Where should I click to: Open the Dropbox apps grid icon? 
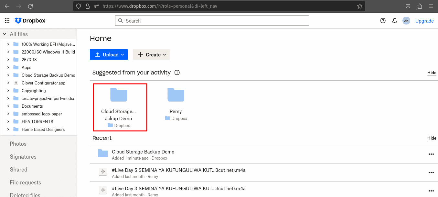tap(7, 21)
